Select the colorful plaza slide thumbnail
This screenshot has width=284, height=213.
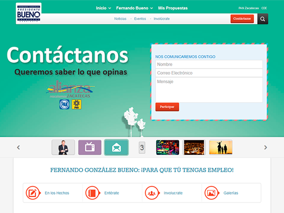tap(168, 147)
